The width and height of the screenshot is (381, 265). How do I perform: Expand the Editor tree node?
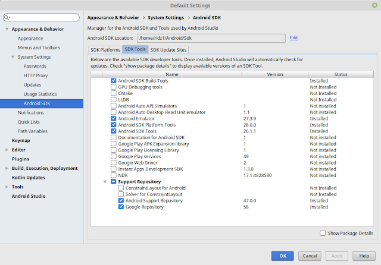(7, 150)
